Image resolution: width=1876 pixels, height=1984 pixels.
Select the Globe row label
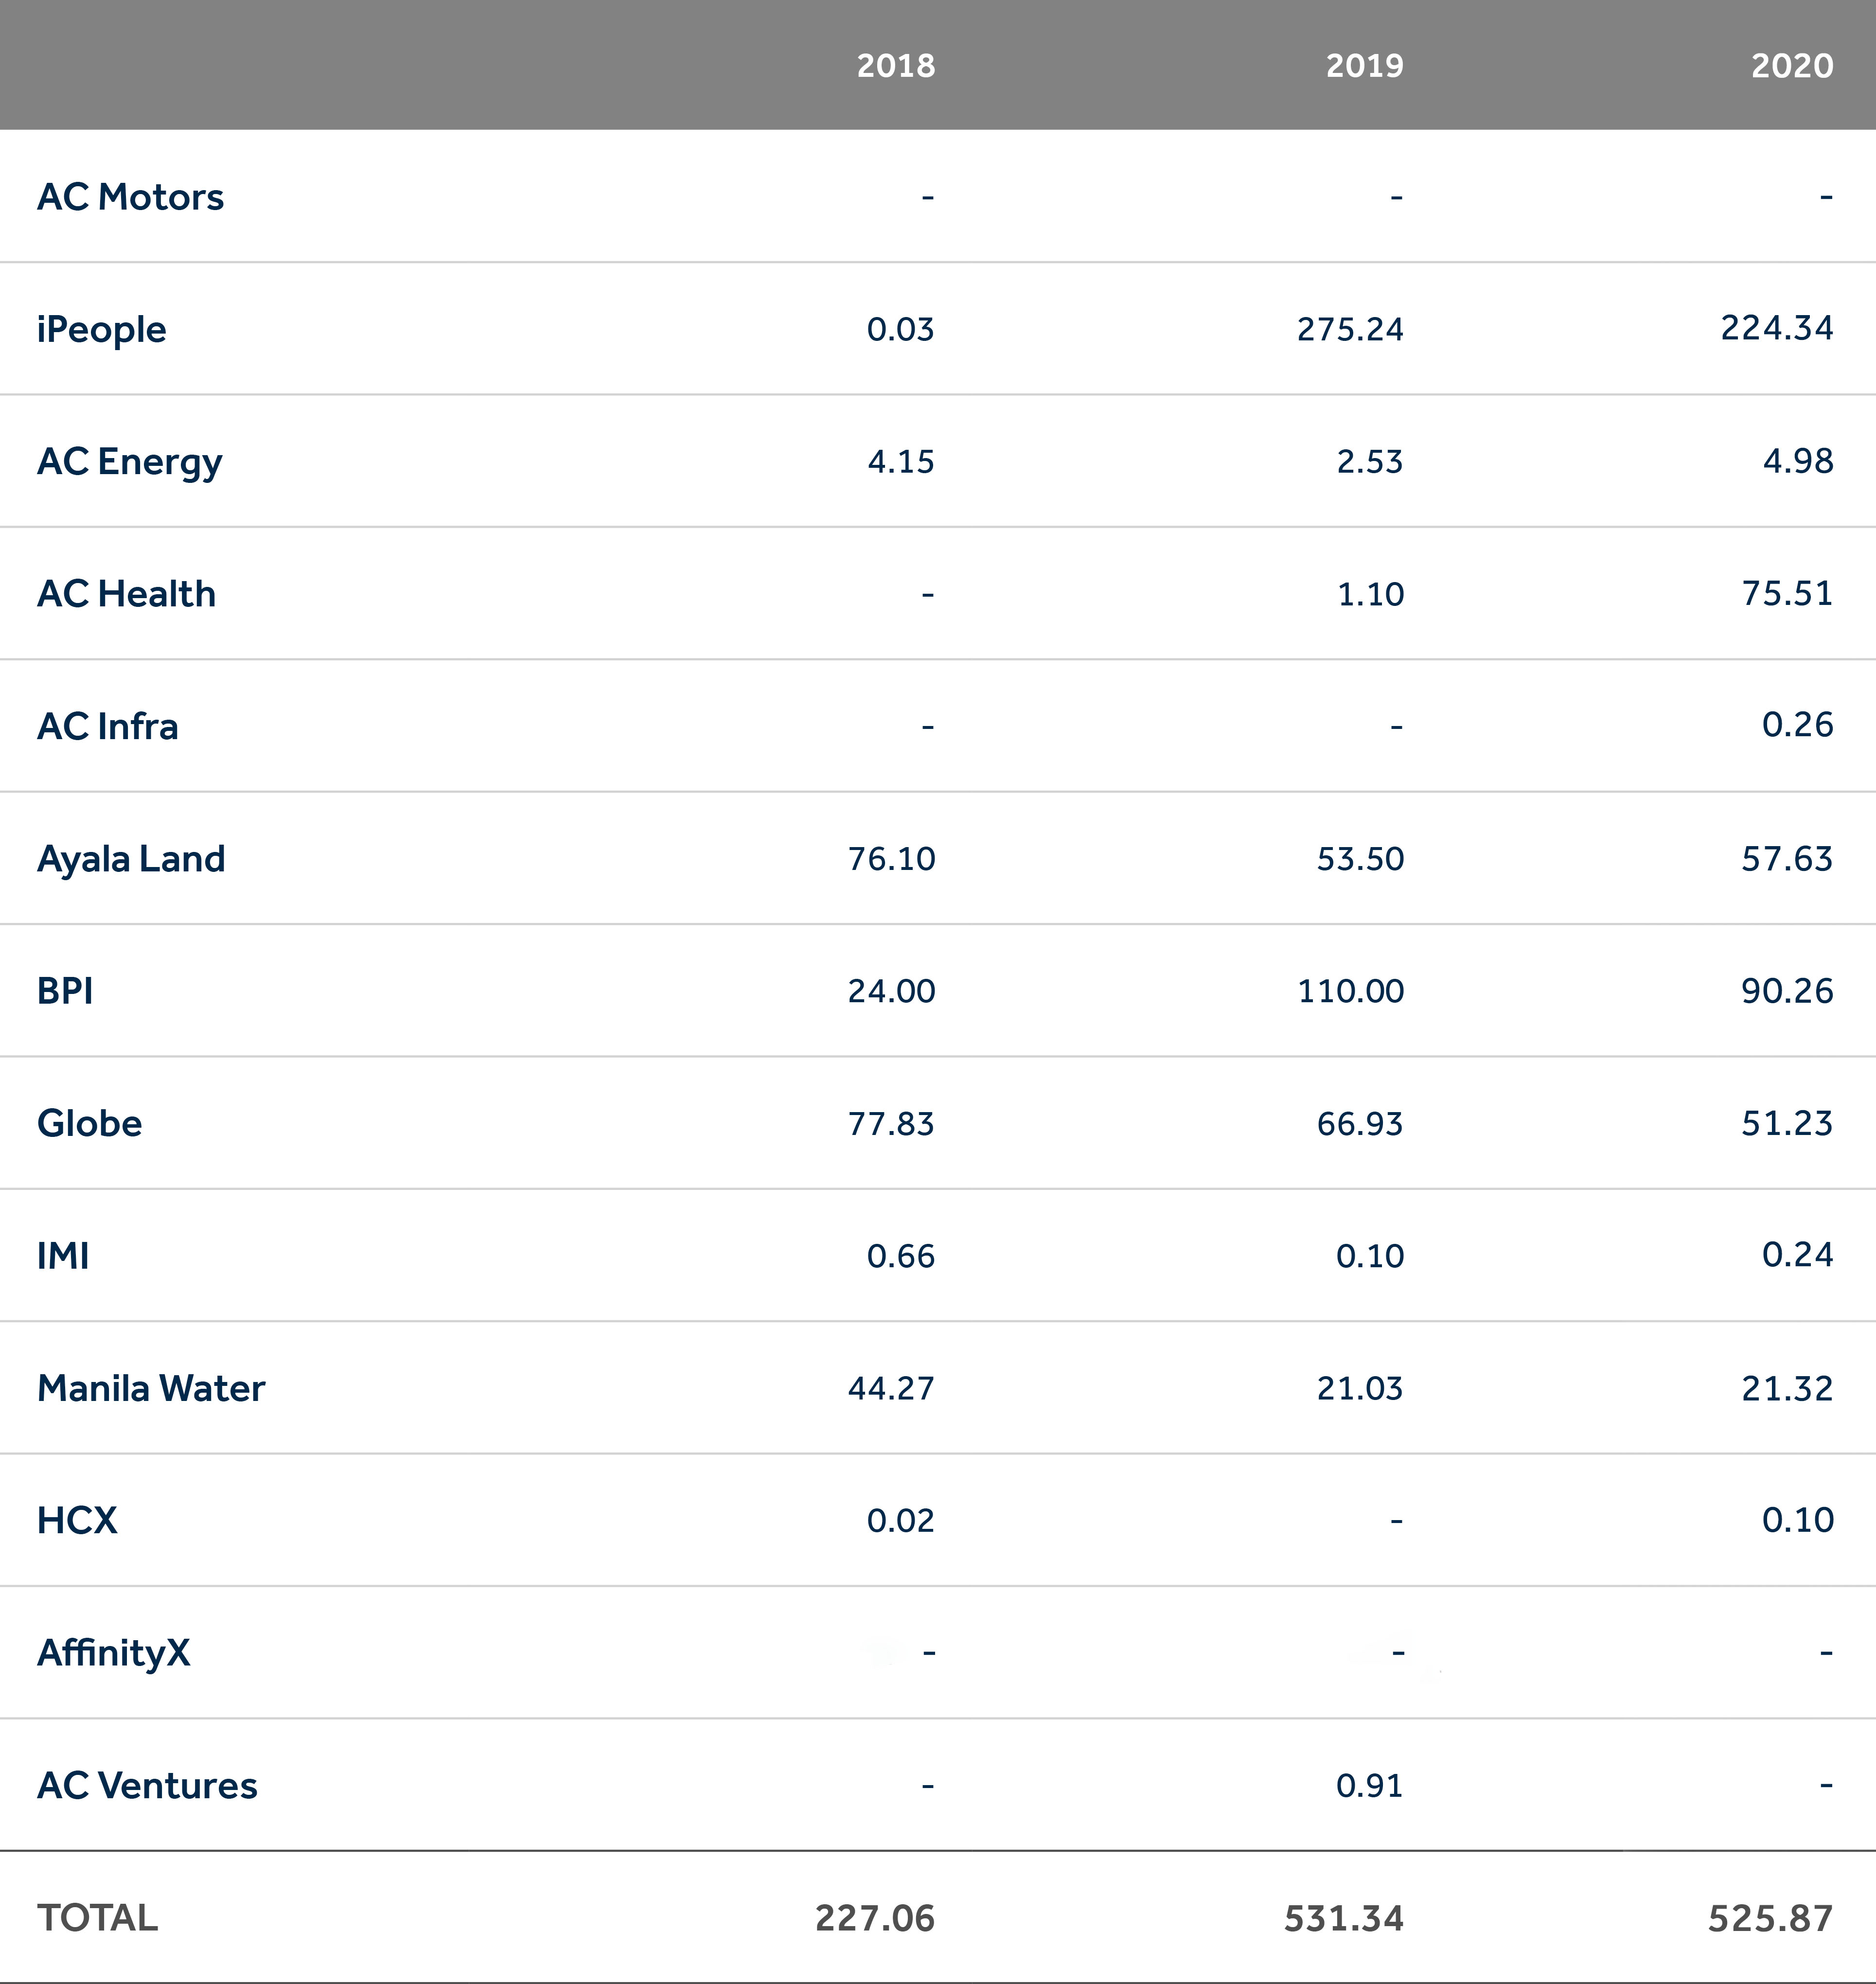tap(89, 1123)
